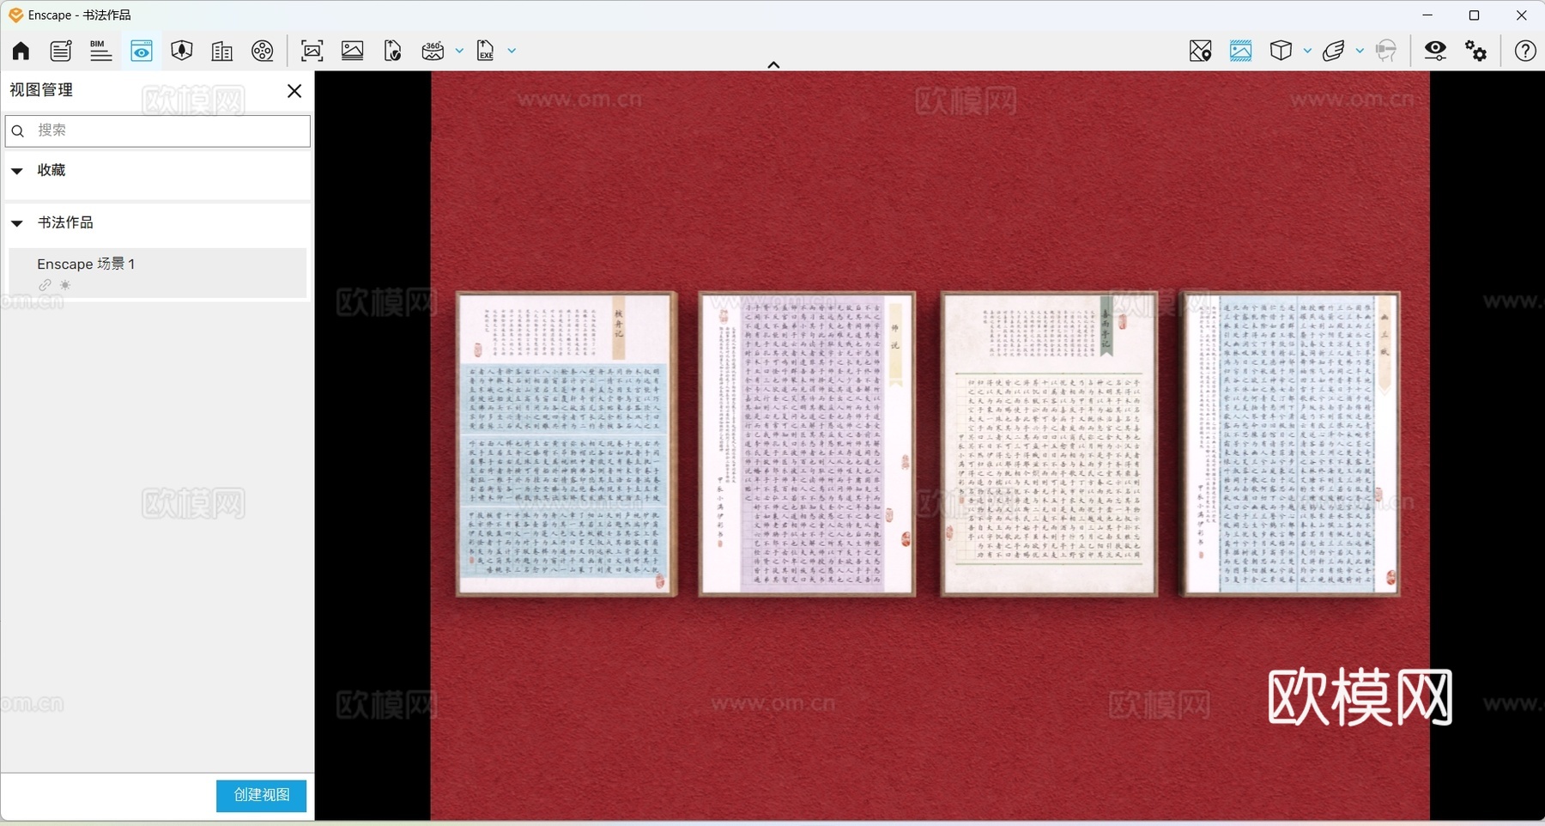Open the mini map location icon
Image resolution: width=1545 pixels, height=826 pixels.
pyautogui.click(x=1200, y=51)
